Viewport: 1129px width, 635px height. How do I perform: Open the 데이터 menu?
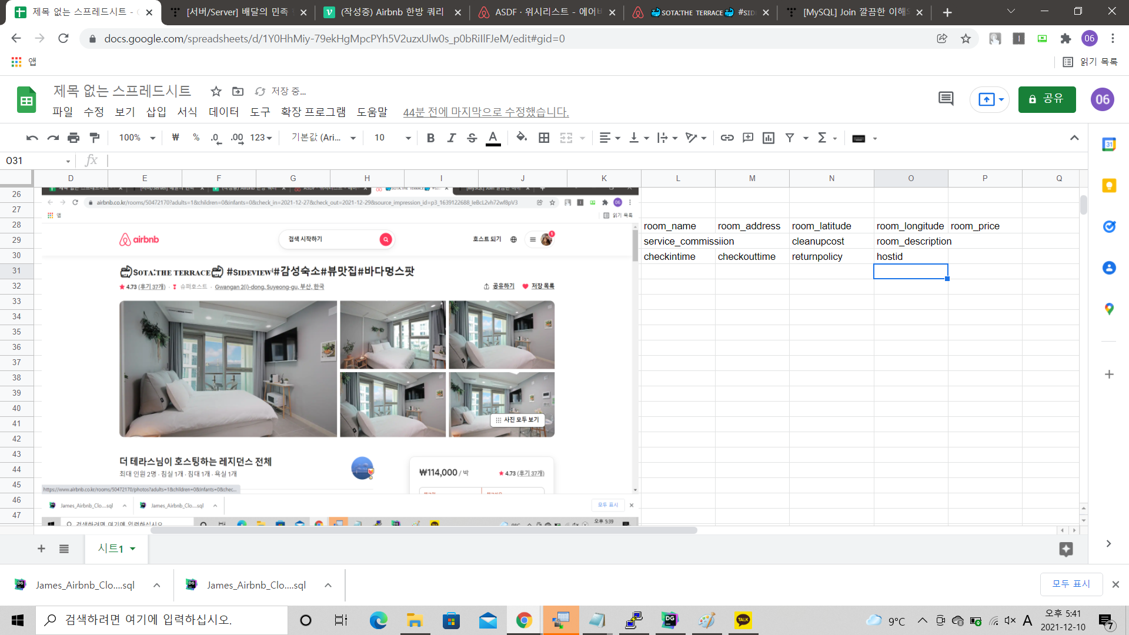coord(223,112)
